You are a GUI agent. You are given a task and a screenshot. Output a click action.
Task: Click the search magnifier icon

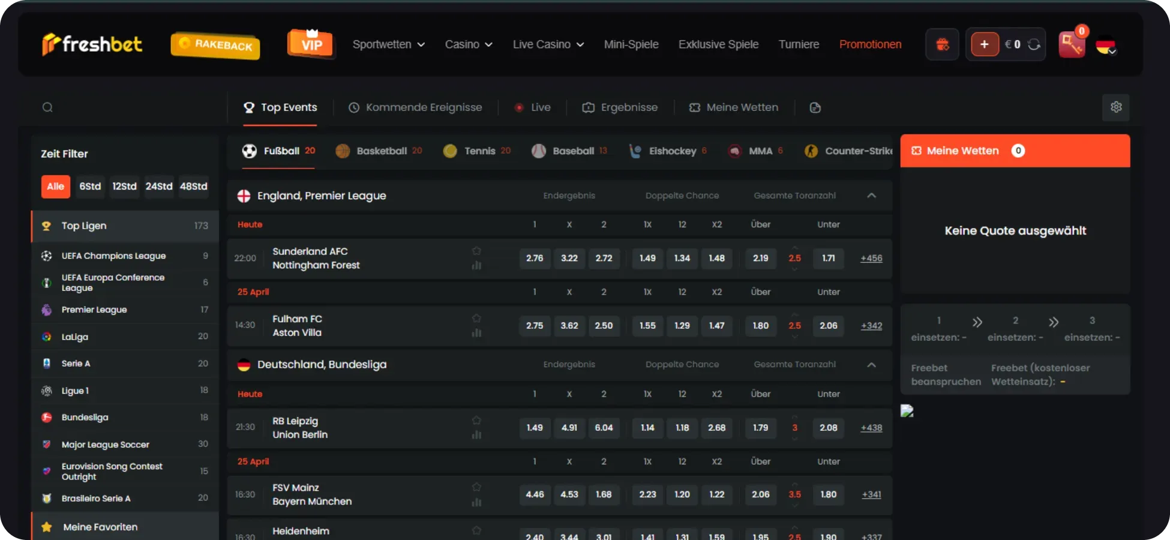pyautogui.click(x=47, y=107)
